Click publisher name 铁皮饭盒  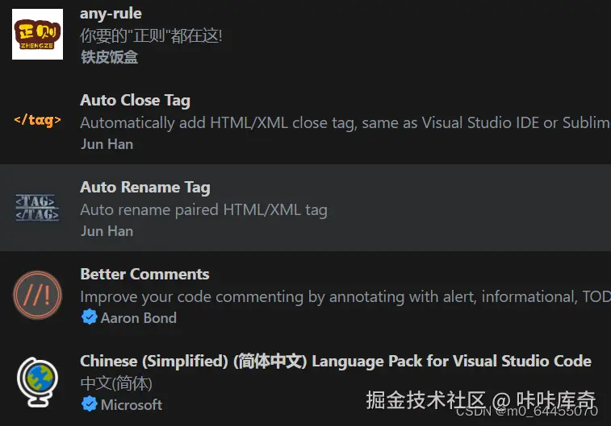[109, 57]
